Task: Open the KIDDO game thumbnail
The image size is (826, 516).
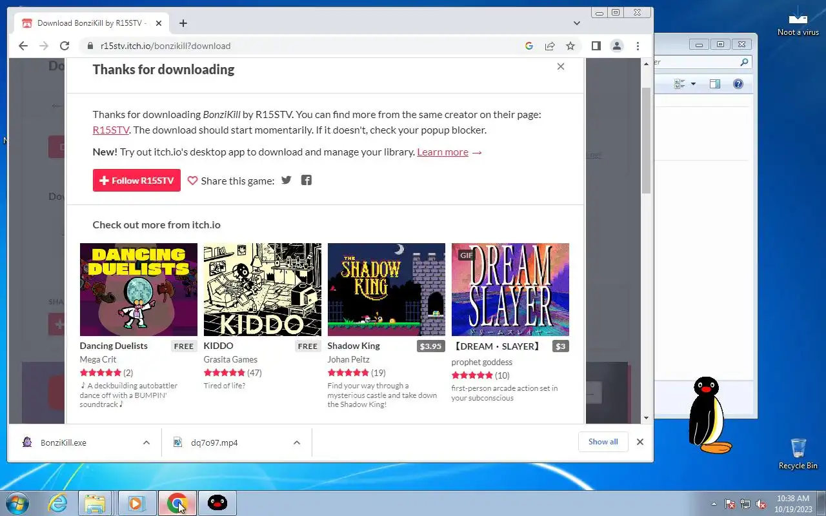Action: pos(263,290)
